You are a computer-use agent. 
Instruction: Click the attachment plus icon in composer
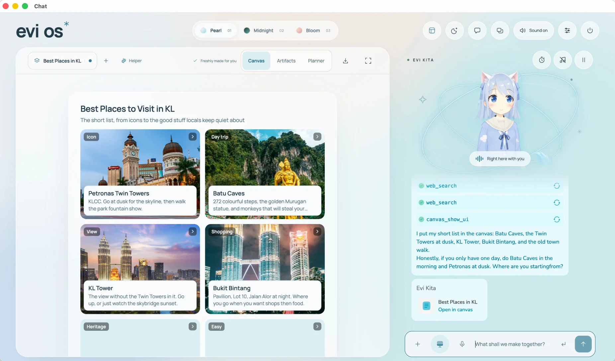click(418, 344)
